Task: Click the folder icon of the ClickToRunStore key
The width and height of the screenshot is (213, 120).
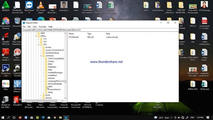Action: click(44, 53)
